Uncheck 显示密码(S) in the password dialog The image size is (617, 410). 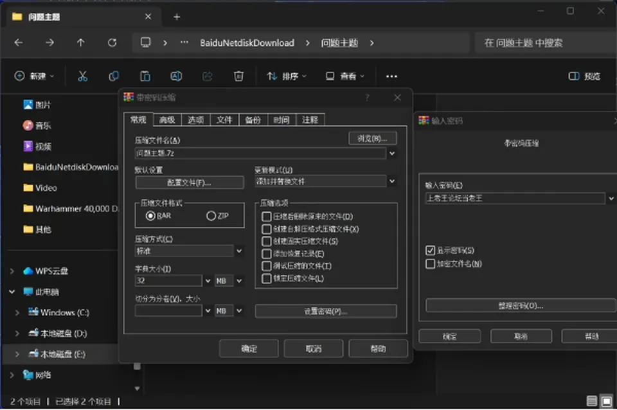(x=430, y=250)
